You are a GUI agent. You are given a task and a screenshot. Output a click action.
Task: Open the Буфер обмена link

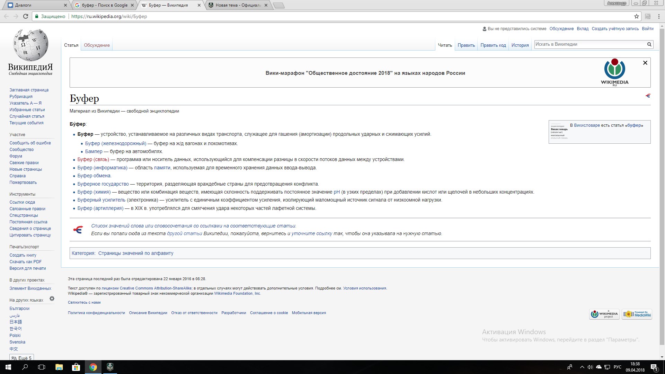coord(94,176)
